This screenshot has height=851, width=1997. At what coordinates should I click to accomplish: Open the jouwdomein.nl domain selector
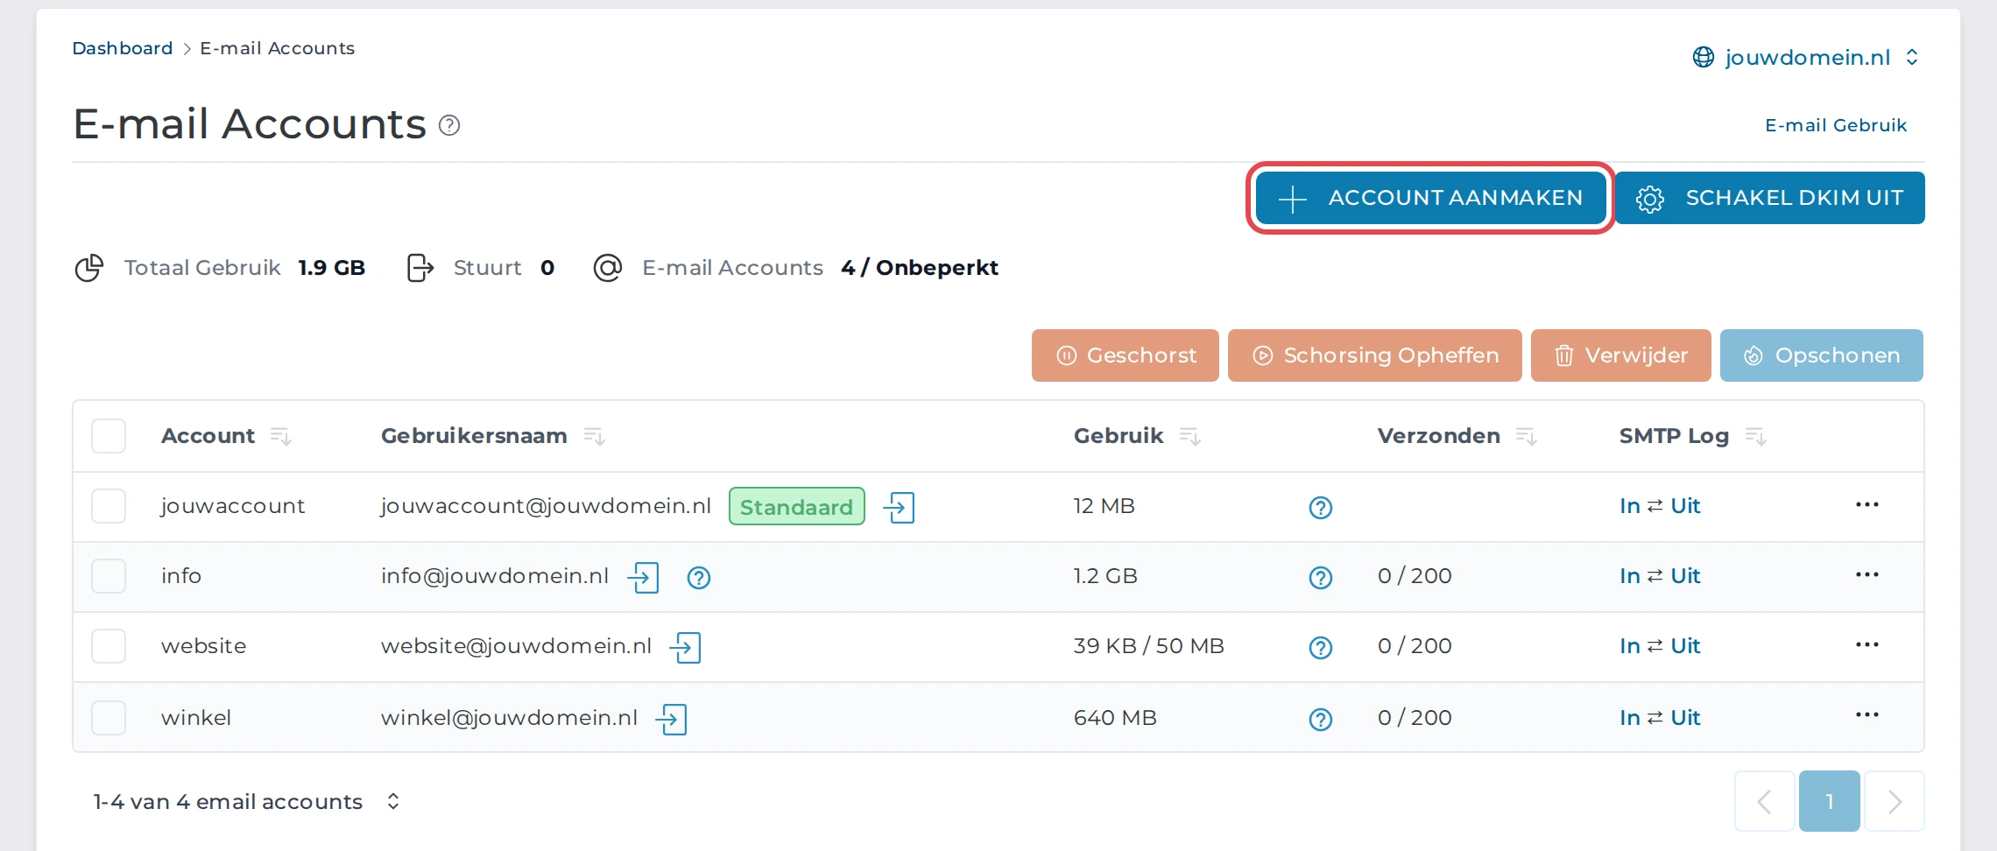tap(1805, 58)
